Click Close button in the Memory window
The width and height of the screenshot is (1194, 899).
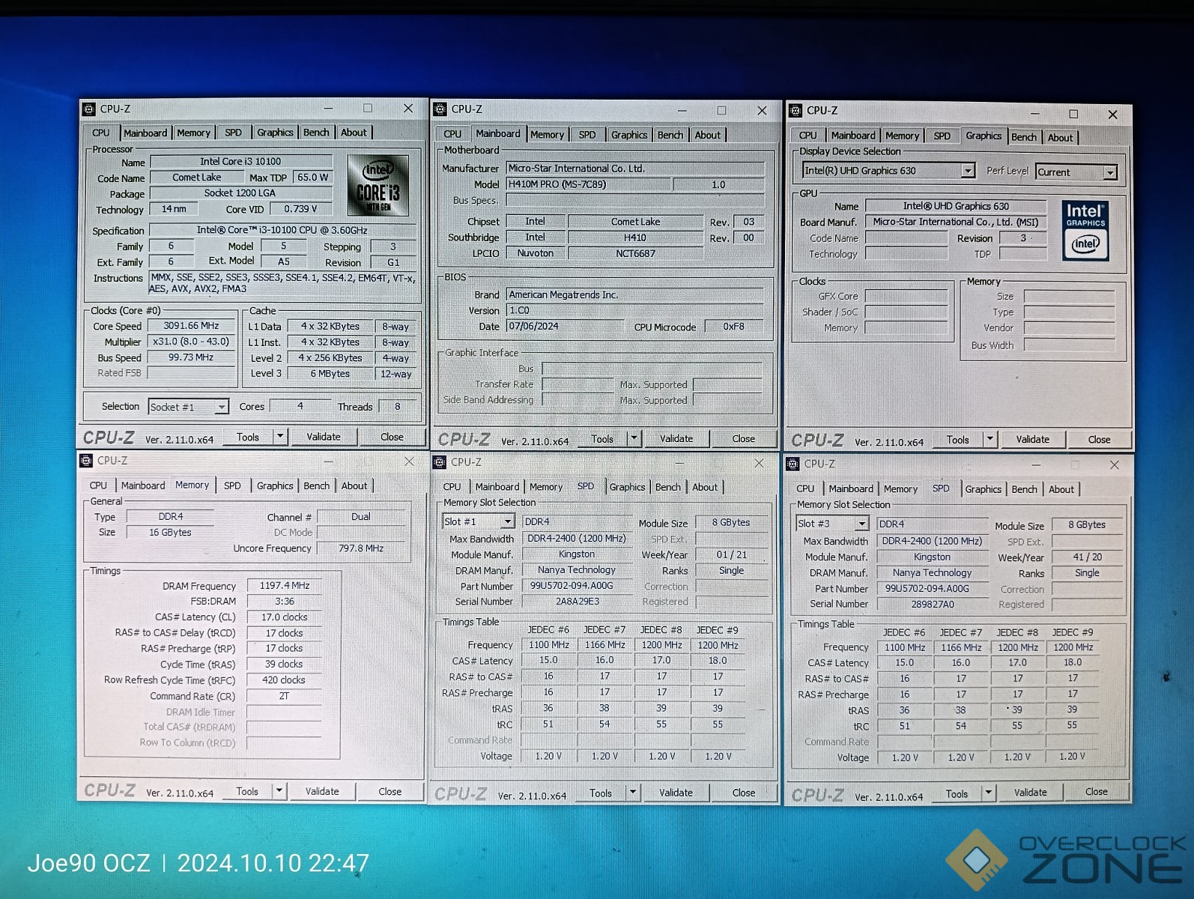[x=390, y=791]
